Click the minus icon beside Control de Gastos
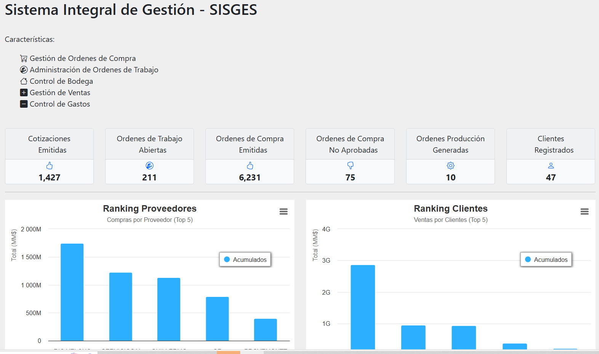The height and width of the screenshot is (354, 599). (24, 104)
